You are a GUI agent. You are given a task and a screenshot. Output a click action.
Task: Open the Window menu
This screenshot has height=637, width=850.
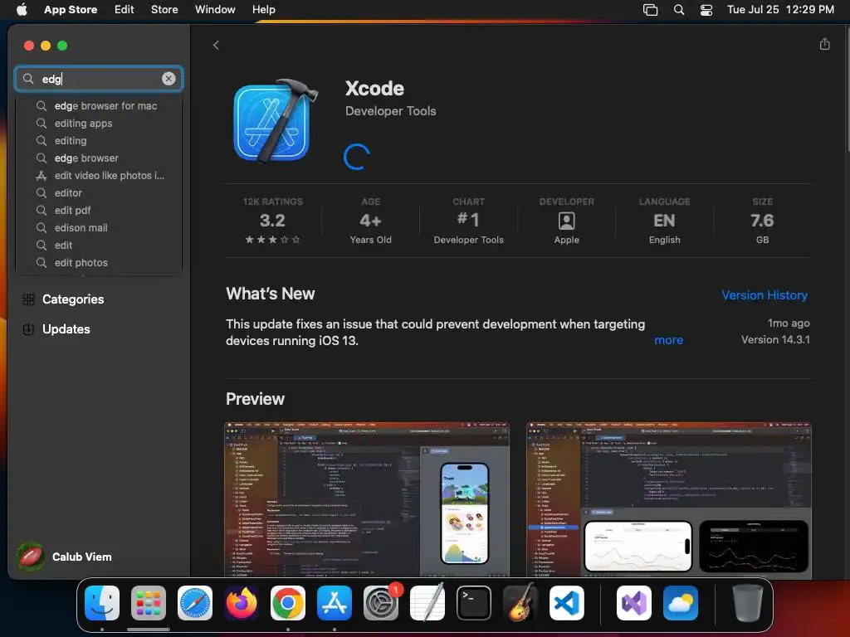tap(215, 9)
